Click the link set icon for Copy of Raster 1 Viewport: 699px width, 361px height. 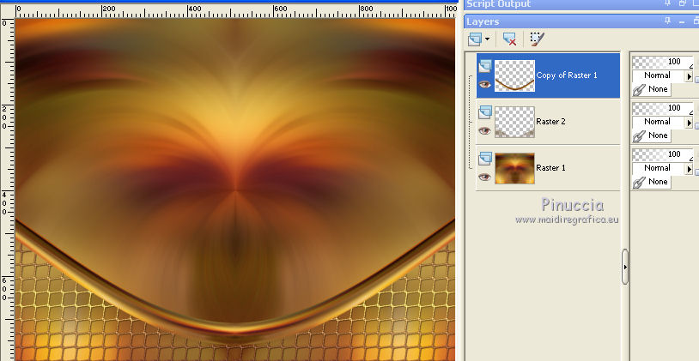(x=638, y=88)
